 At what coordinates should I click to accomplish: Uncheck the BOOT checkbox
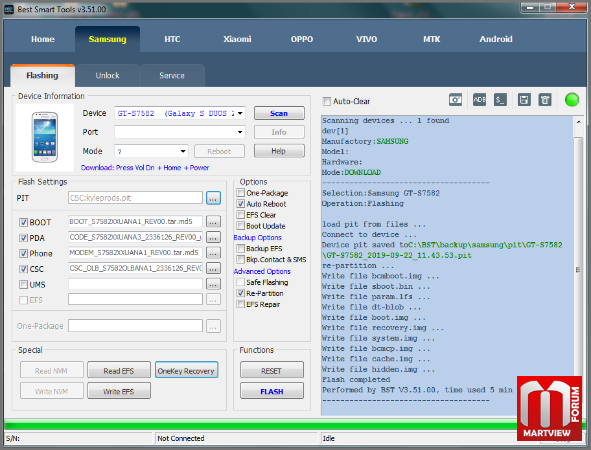click(x=23, y=223)
